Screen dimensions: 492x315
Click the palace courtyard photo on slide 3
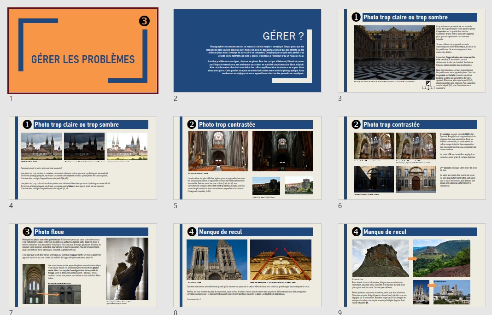[x=394, y=52]
